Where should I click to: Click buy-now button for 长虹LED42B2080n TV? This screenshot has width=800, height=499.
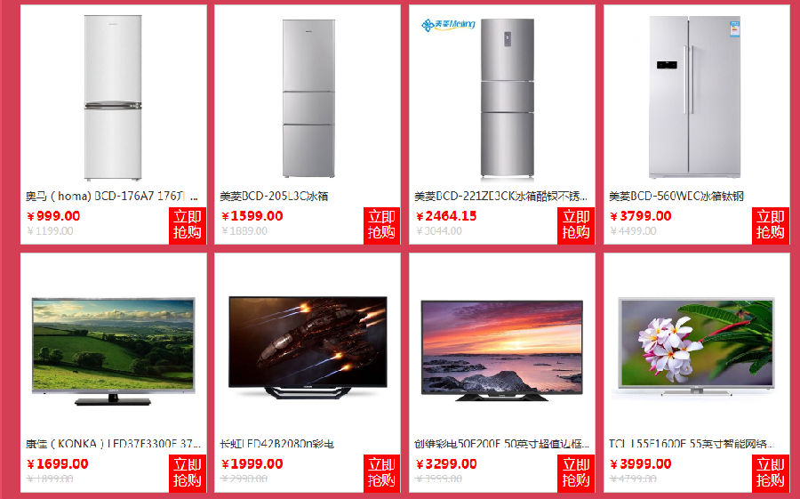click(x=381, y=473)
